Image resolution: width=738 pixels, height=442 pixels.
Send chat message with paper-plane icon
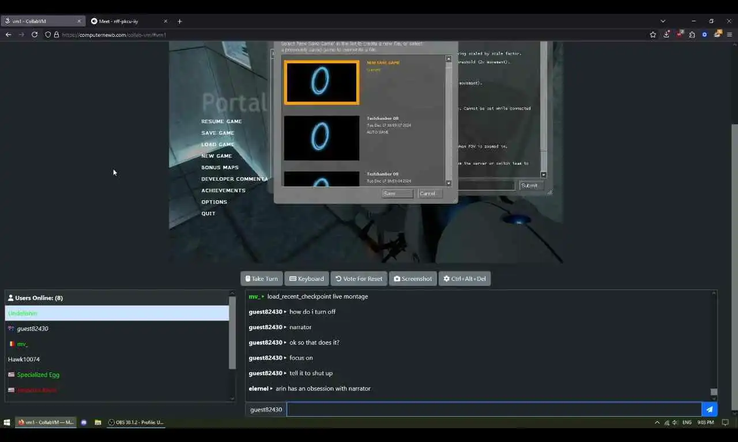coord(710,409)
